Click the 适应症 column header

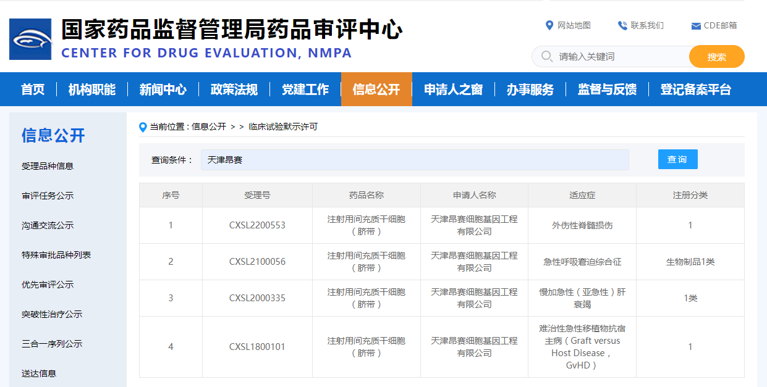582,195
